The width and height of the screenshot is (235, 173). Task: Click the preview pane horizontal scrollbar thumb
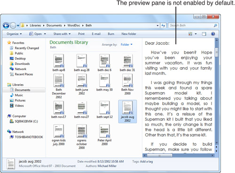[x=159, y=156]
